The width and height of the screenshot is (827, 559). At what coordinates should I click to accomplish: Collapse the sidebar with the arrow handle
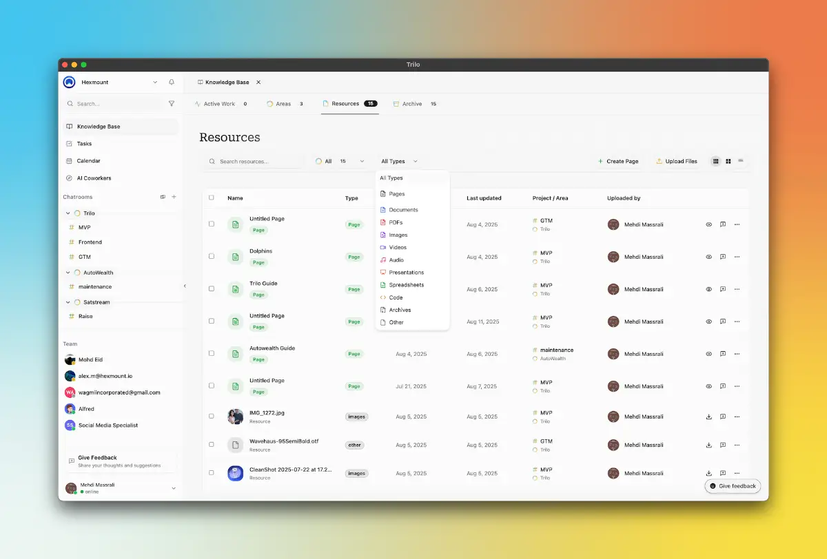point(184,286)
